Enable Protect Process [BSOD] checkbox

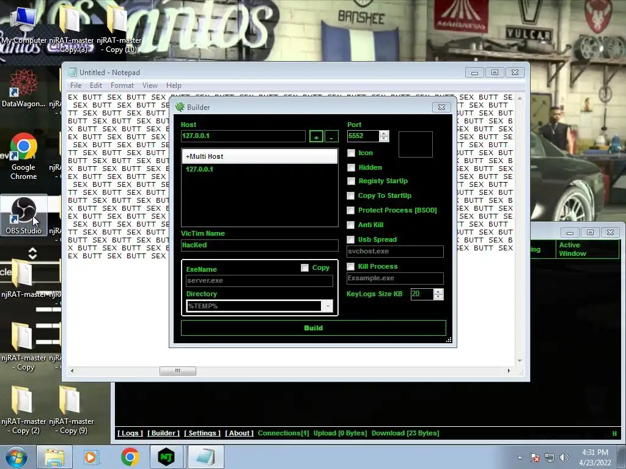(350, 210)
